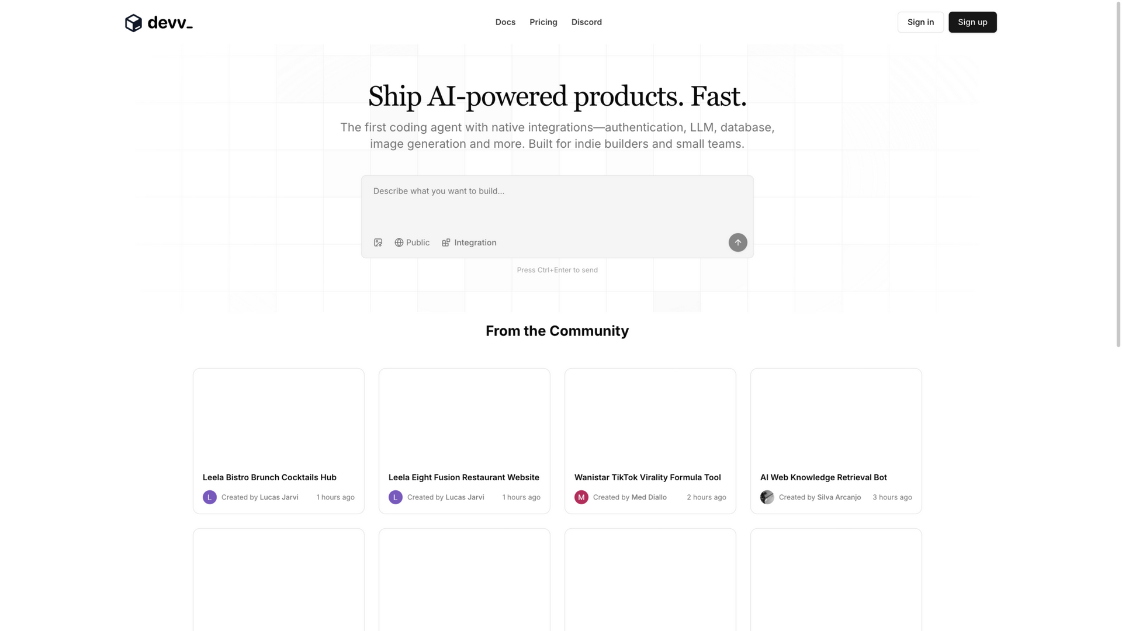Image resolution: width=1122 pixels, height=631 pixels.
Task: Click the L avatar on Leela Eight card
Action: point(396,497)
